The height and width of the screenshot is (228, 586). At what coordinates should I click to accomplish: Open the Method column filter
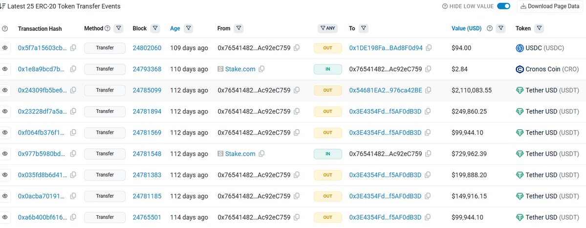click(x=118, y=28)
